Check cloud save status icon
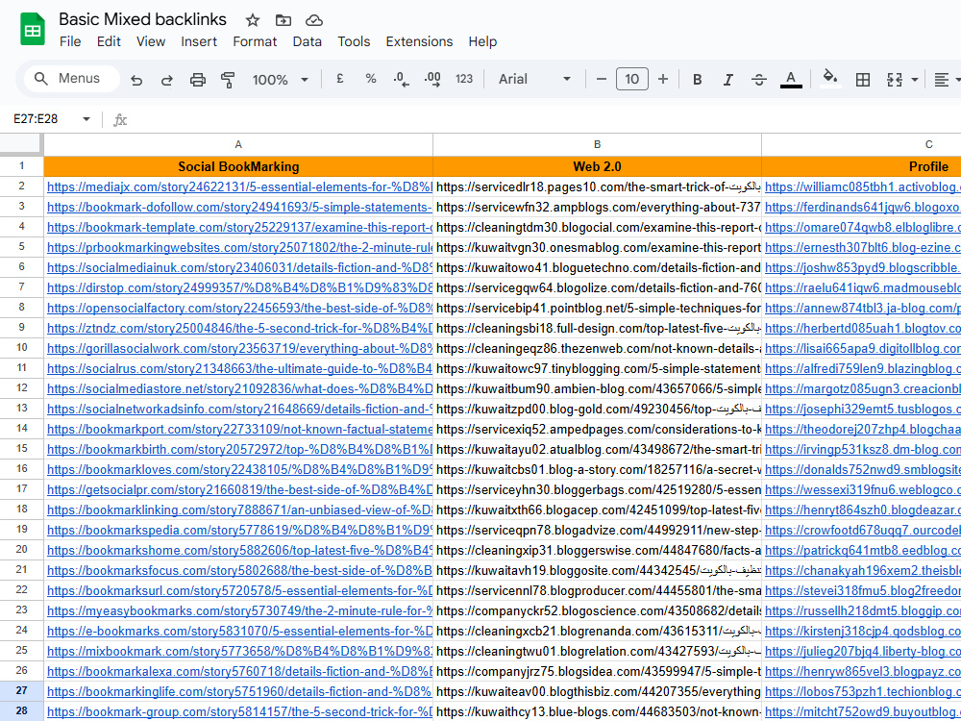 tap(314, 20)
